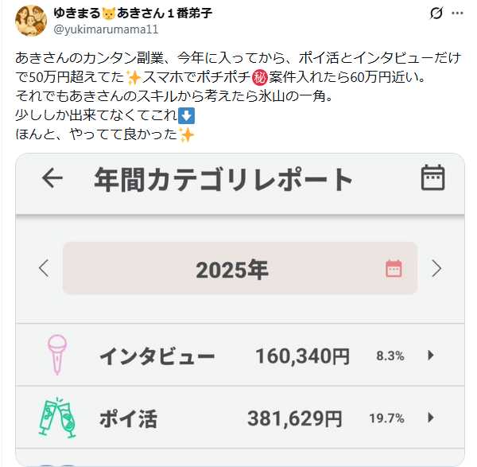The image size is (477, 467).
Task: Advance to the next year with the right chevron
Action: (436, 268)
